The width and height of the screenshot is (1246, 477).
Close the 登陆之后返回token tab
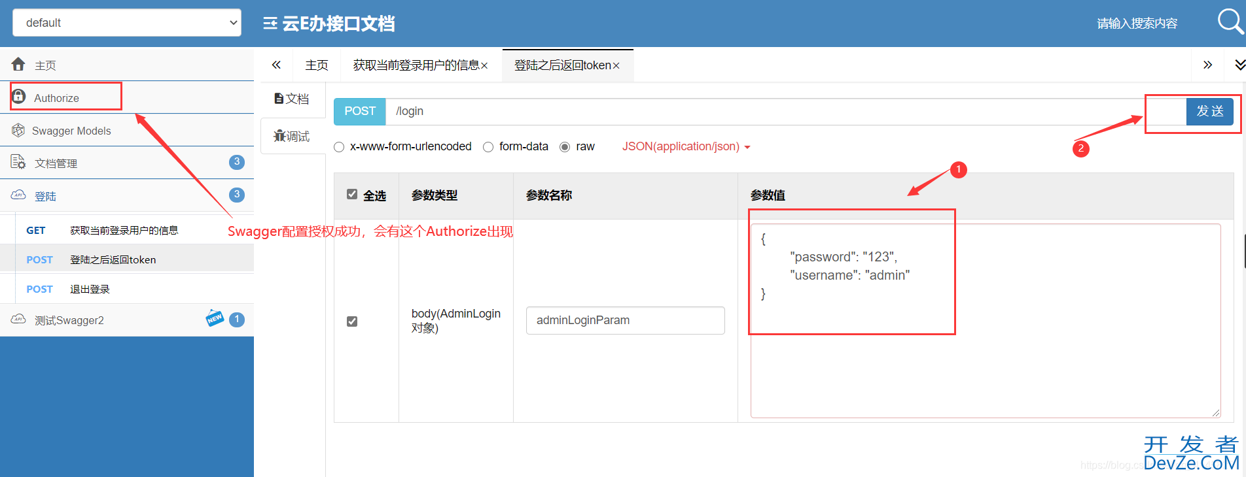(616, 66)
